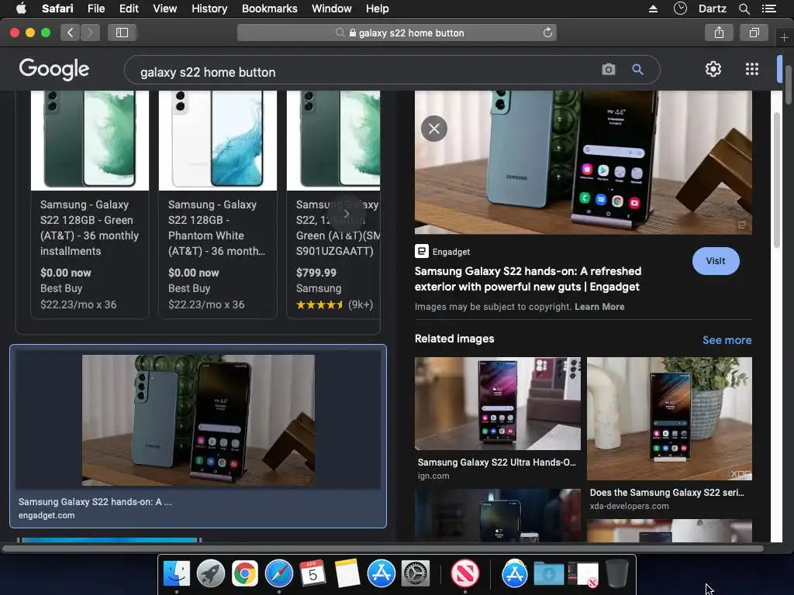Reload the page with refresh icon
The width and height of the screenshot is (794, 595).
click(x=547, y=33)
